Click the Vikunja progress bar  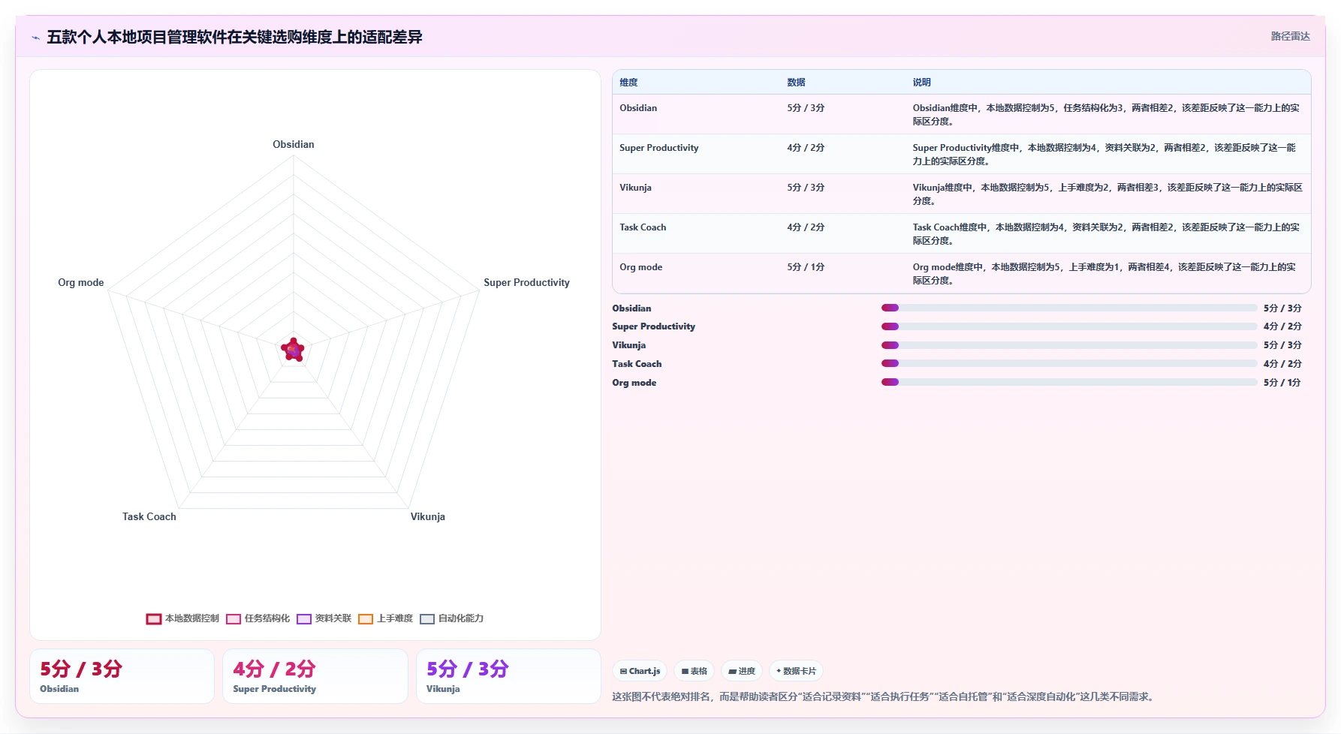click(1069, 345)
